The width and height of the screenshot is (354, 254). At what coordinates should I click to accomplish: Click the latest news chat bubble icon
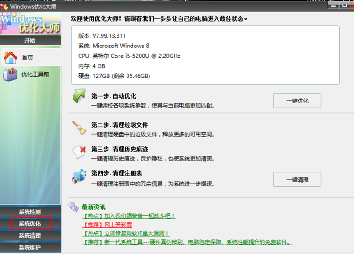click(73, 207)
